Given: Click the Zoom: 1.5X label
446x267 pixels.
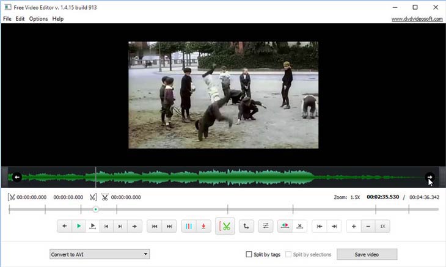Looking at the screenshot, I should [347, 197].
